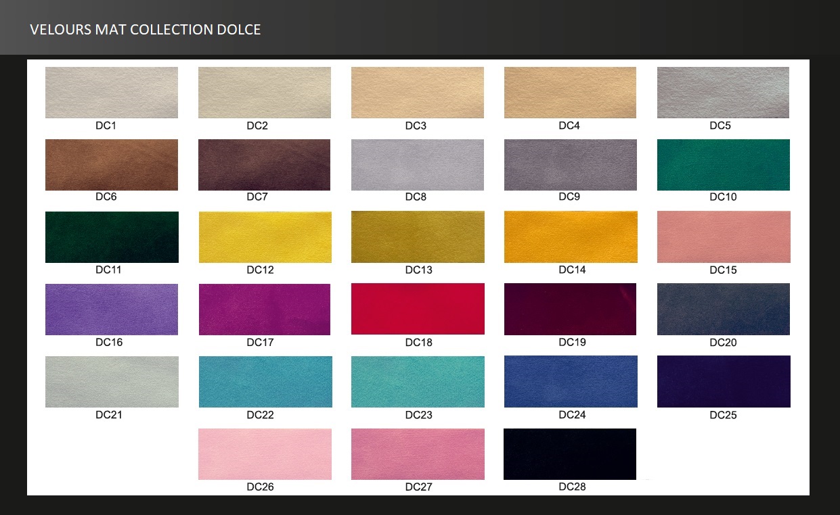840x515 pixels.
Task: Click the DC20 label text
Action: pyautogui.click(x=723, y=343)
